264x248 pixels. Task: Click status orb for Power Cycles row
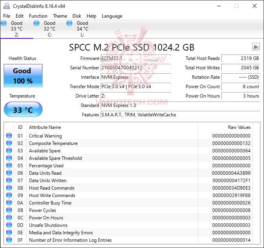point(9,210)
